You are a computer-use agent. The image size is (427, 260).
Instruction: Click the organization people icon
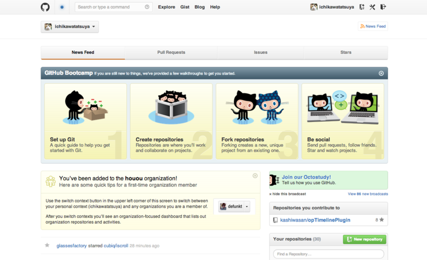[x=51, y=182]
